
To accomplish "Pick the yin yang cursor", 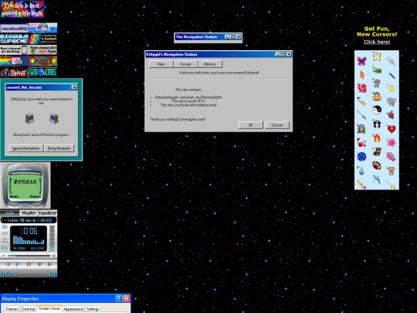I will (377, 110).
